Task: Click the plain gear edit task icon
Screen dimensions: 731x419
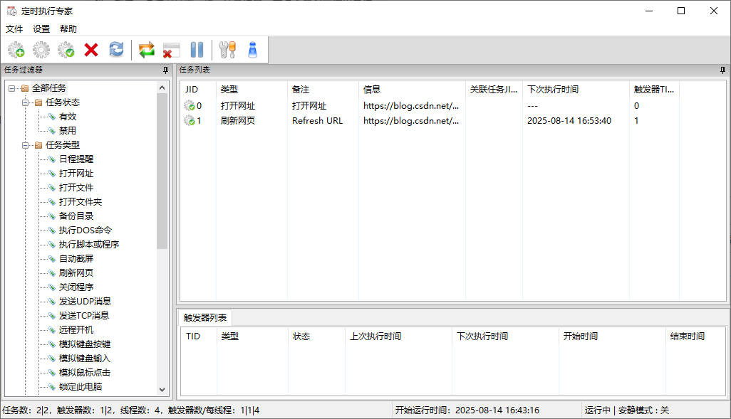Action: (41, 49)
